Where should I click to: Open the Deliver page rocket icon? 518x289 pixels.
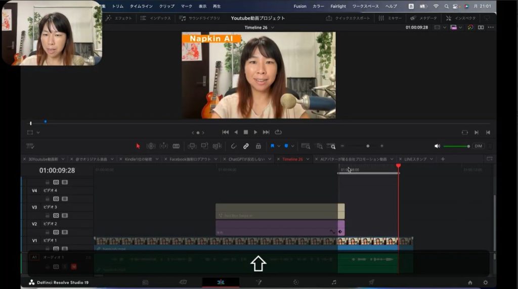tap(371, 282)
